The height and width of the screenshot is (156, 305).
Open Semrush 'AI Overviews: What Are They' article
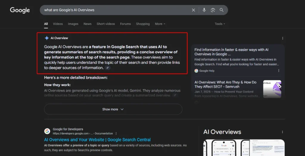[x=225, y=85]
